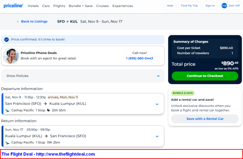Click the Sign in button
The width and height of the screenshot is (243, 159).
210,5
